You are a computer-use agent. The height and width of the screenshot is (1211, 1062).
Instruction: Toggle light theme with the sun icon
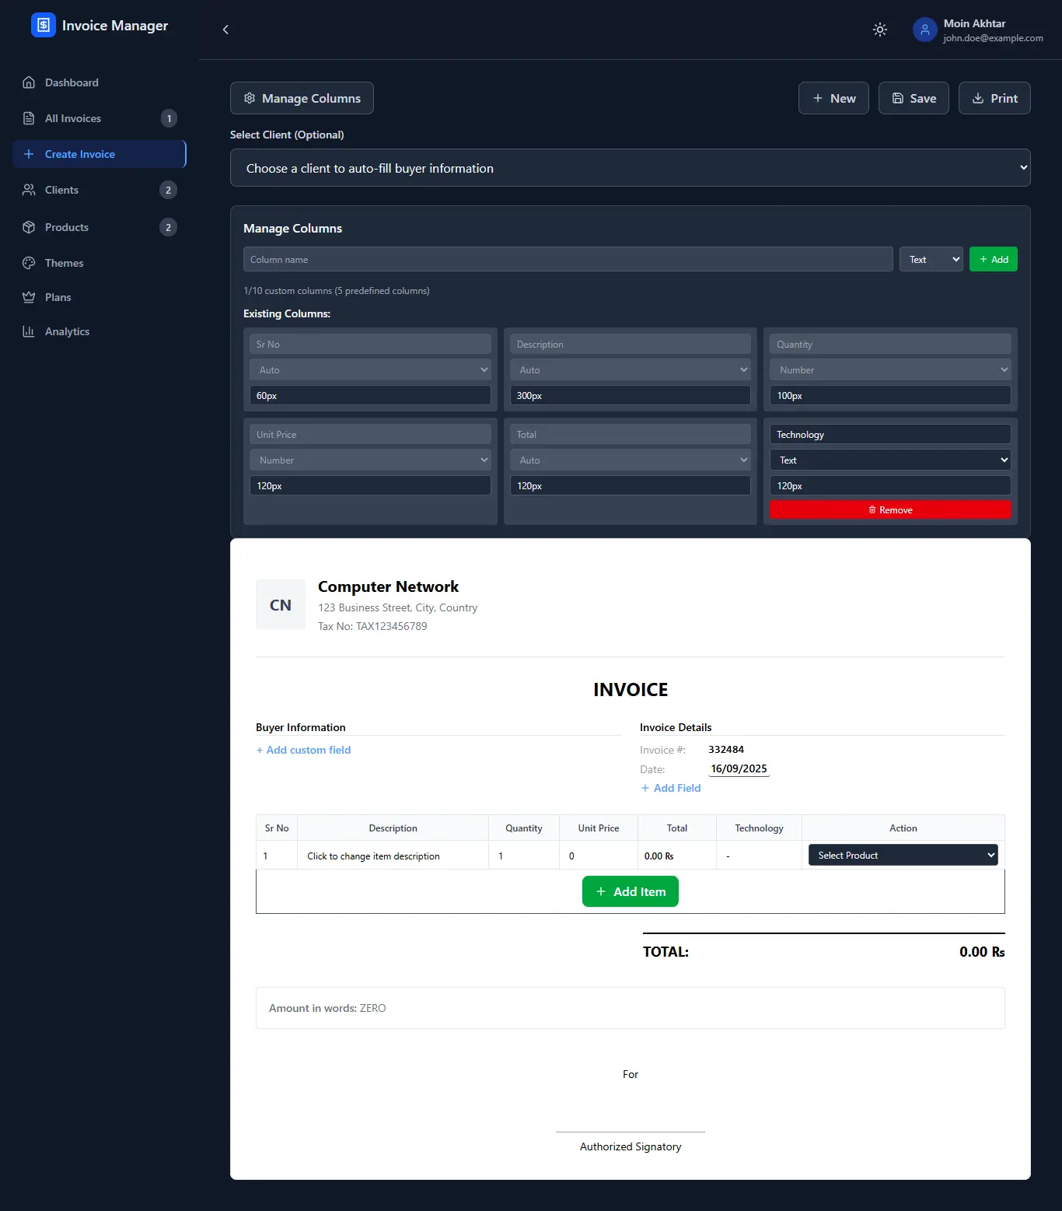pyautogui.click(x=879, y=30)
